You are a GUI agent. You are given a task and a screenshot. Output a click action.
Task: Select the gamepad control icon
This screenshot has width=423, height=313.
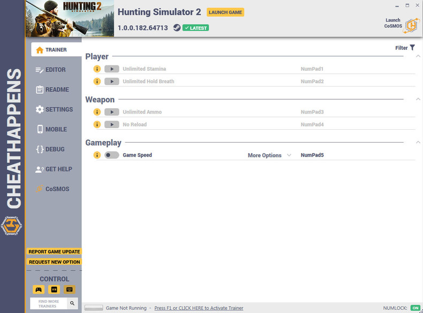39,289
